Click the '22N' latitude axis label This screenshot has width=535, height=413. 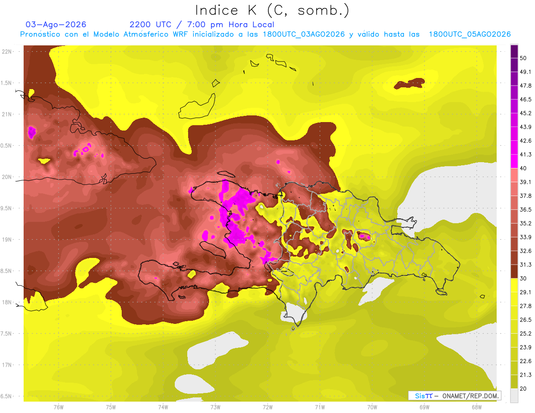(8, 51)
